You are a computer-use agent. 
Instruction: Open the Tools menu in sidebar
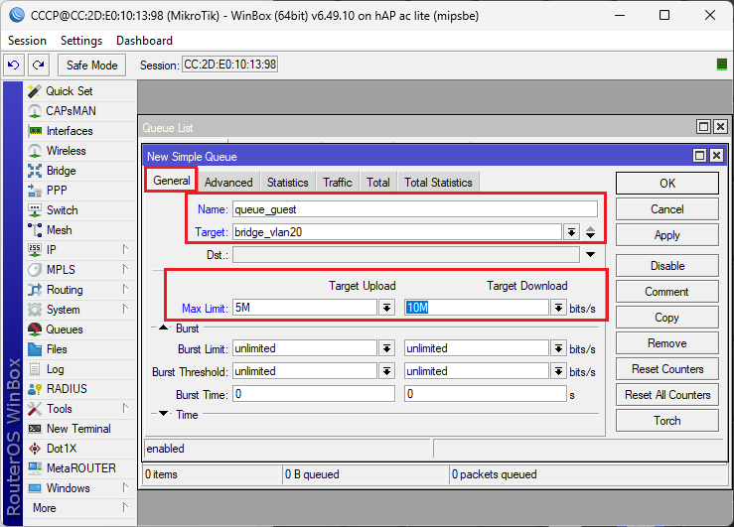click(x=80, y=409)
